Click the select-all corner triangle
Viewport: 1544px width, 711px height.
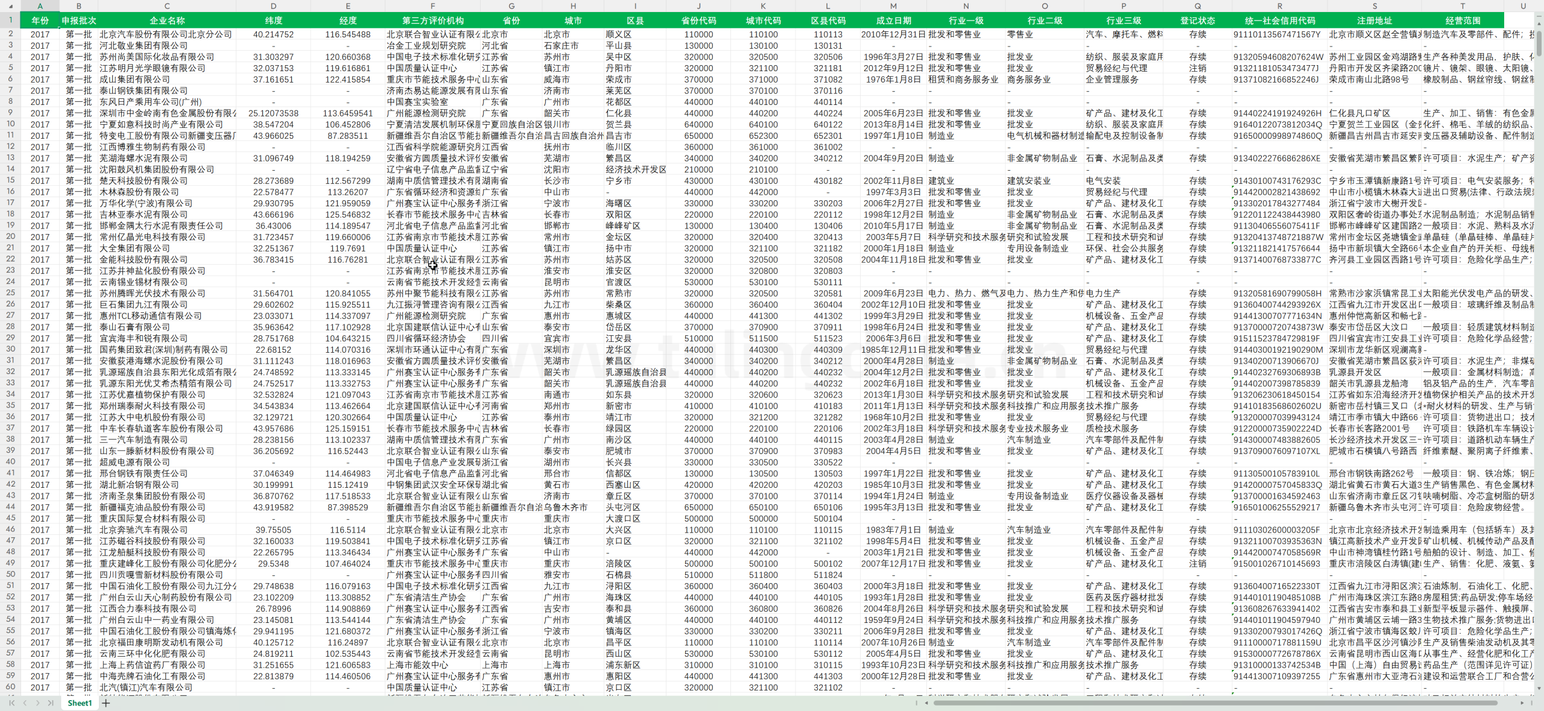(10, 6)
